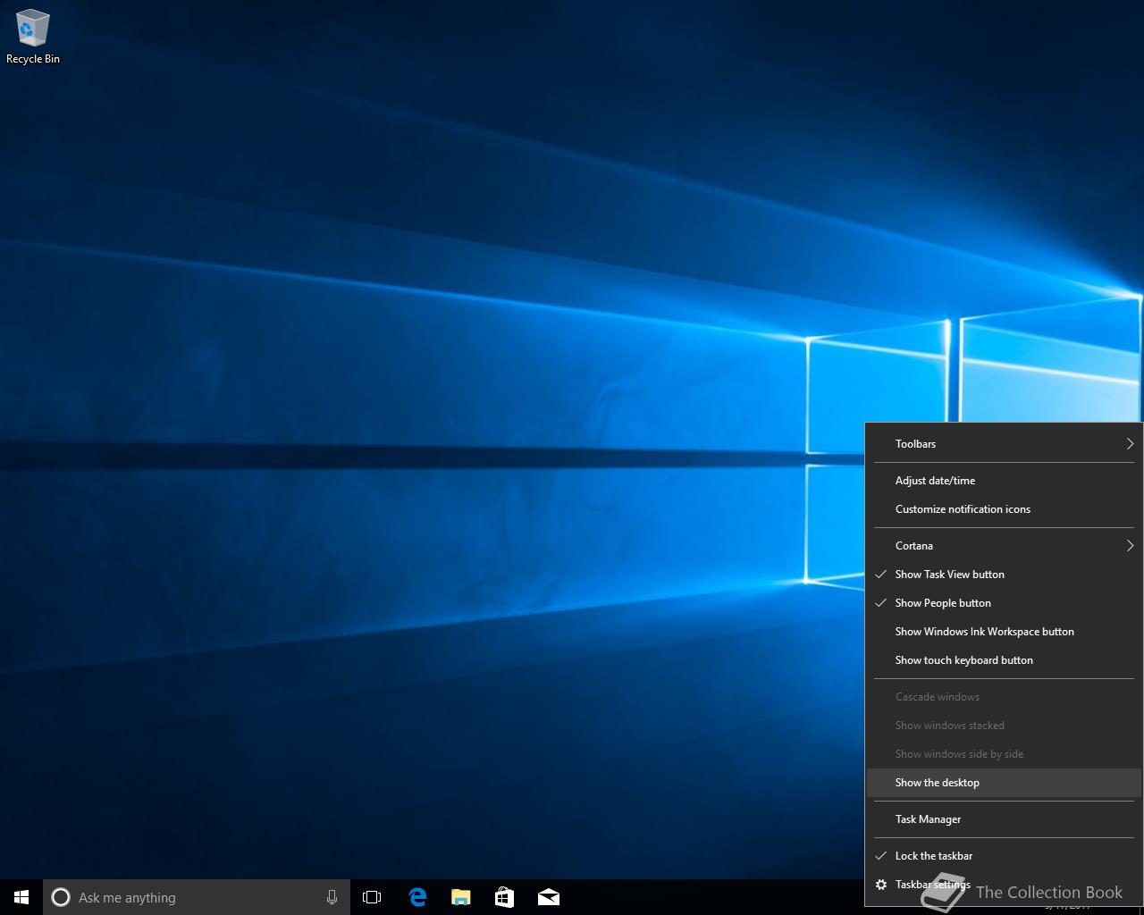
Task: Click the greyed-out Show windows stacked entry
Action: coord(1004,726)
